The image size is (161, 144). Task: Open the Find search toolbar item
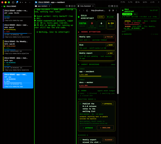[x=130, y=2]
